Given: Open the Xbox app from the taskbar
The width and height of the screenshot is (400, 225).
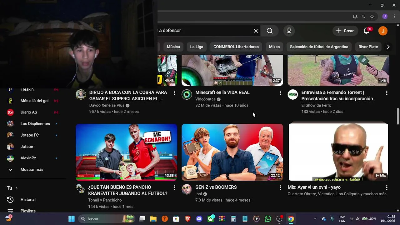Looking at the screenshot, I should point(211,219).
